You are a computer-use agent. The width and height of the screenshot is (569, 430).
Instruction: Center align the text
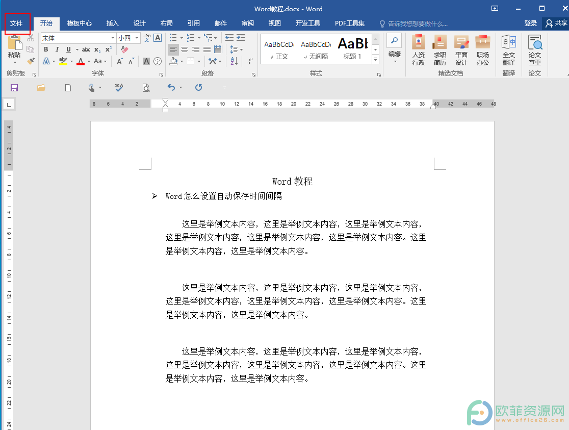[x=185, y=49]
